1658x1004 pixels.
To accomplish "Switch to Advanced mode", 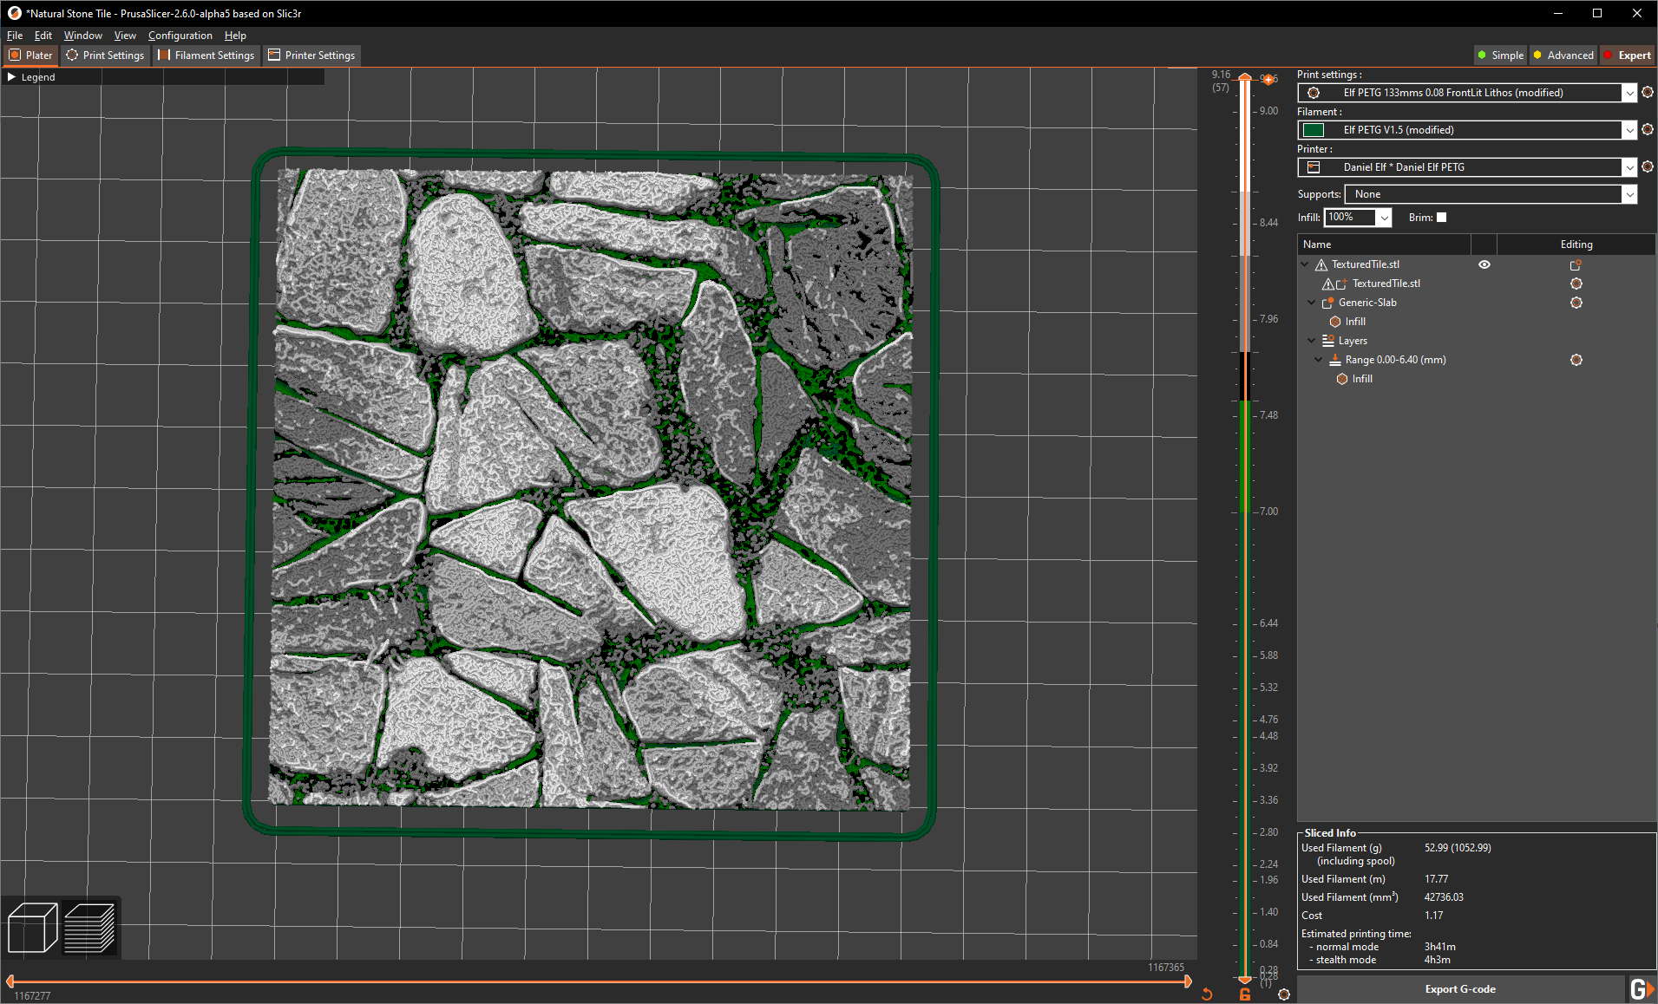I will tap(1563, 55).
